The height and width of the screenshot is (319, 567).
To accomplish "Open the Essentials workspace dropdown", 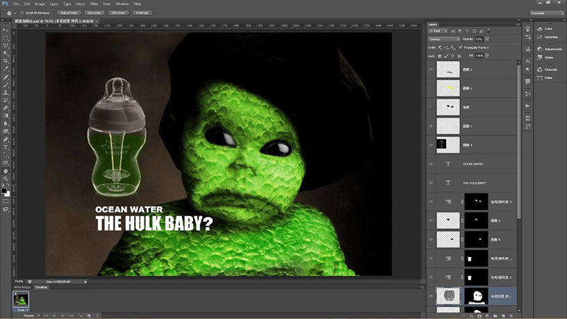I will (547, 13).
